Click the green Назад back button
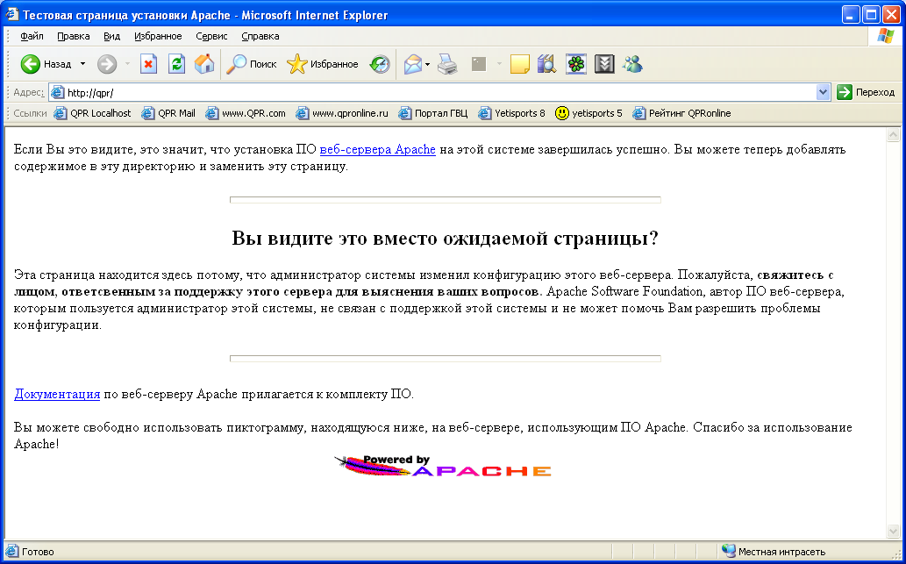 (x=46, y=64)
